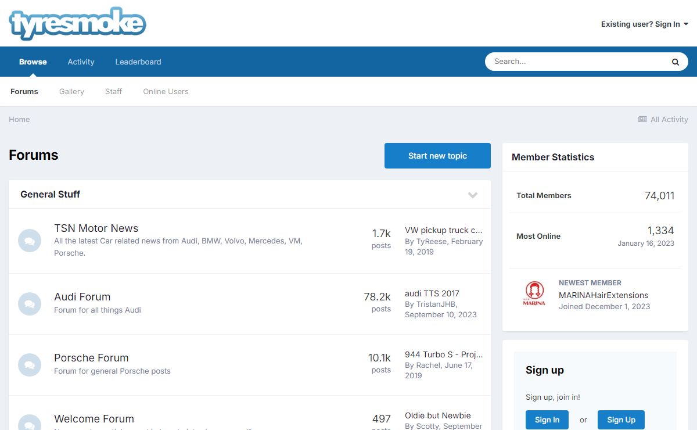697x430 pixels.
Task: Open the Audi Forum link
Action: pyautogui.click(x=82, y=296)
